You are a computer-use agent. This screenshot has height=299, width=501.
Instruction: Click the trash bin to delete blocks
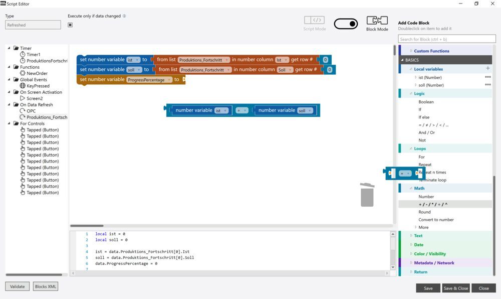pyautogui.click(x=367, y=196)
